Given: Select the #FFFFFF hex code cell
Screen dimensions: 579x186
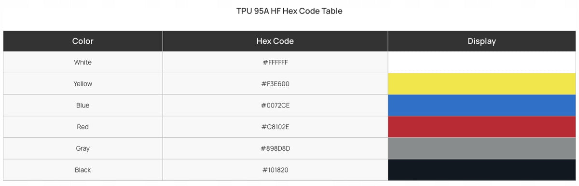Looking at the screenshot, I should (275, 62).
